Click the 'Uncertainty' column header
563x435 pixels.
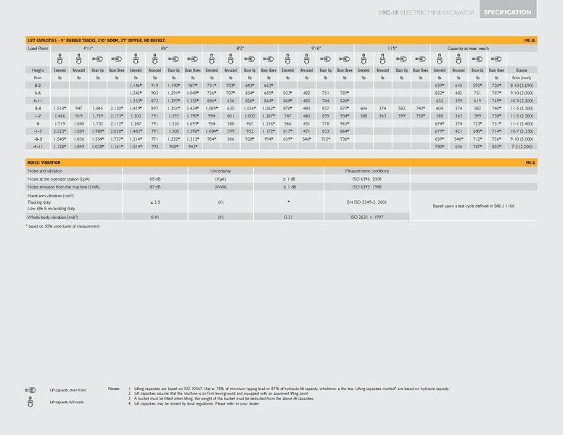click(221, 171)
